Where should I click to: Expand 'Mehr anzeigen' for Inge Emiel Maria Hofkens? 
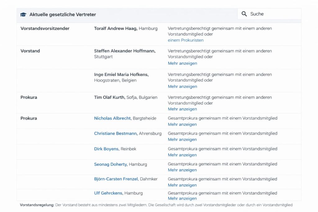pos(182,87)
